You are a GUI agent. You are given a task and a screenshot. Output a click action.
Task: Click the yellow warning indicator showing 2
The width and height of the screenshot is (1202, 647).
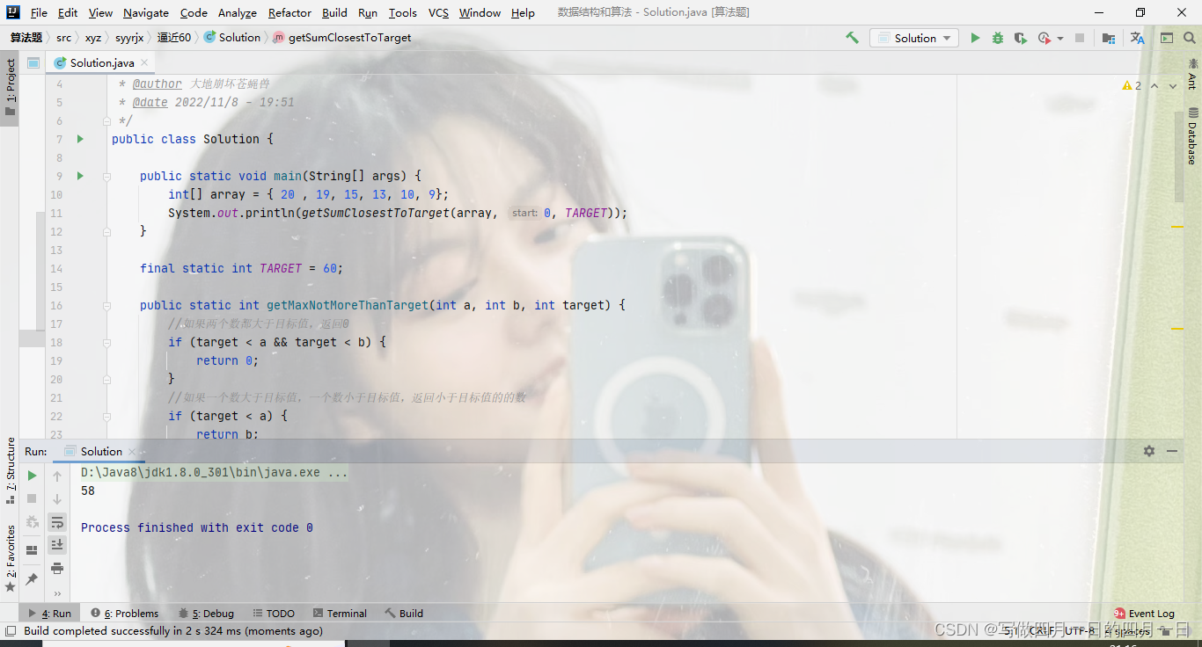(x=1132, y=85)
